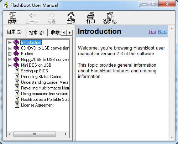The image size is (178, 144).
Task: Click the book icon beside Mini DOS on USB
Action: pyautogui.click(x=16, y=65)
